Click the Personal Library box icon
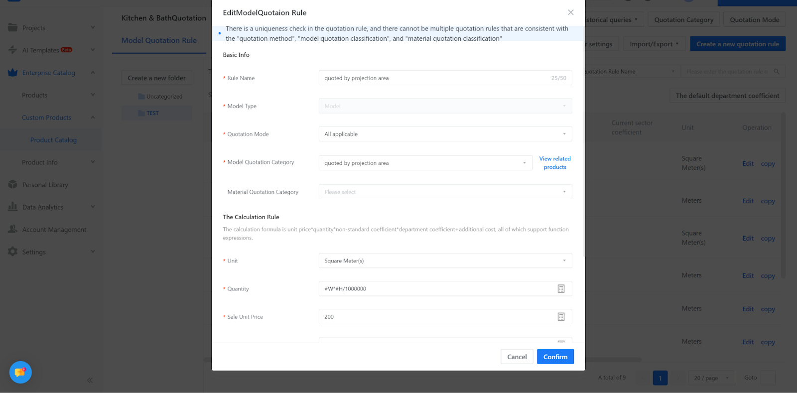Screen dimensions: 797x393 coord(13,185)
